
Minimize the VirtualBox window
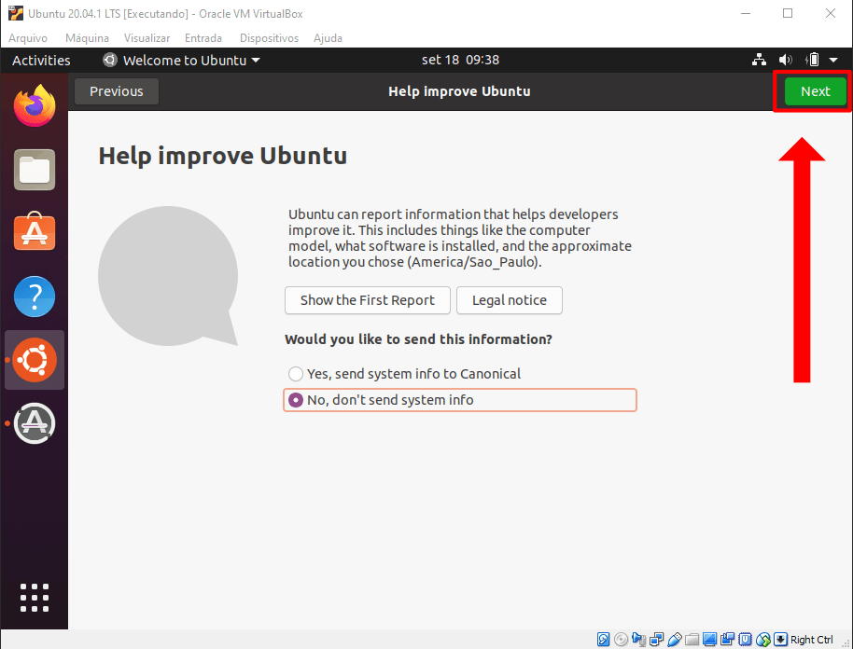tap(746, 13)
